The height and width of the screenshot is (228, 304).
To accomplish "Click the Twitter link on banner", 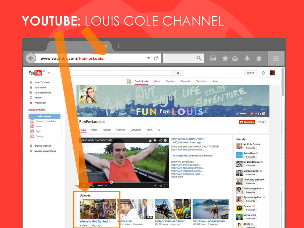I will [241, 114].
